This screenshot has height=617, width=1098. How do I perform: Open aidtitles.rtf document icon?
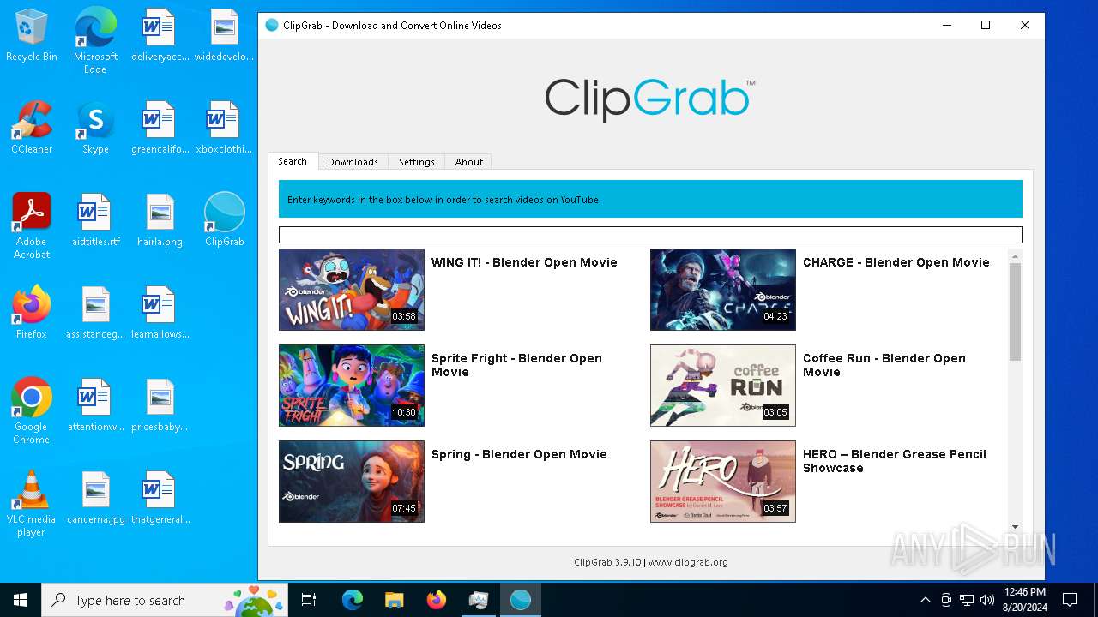[95, 221]
